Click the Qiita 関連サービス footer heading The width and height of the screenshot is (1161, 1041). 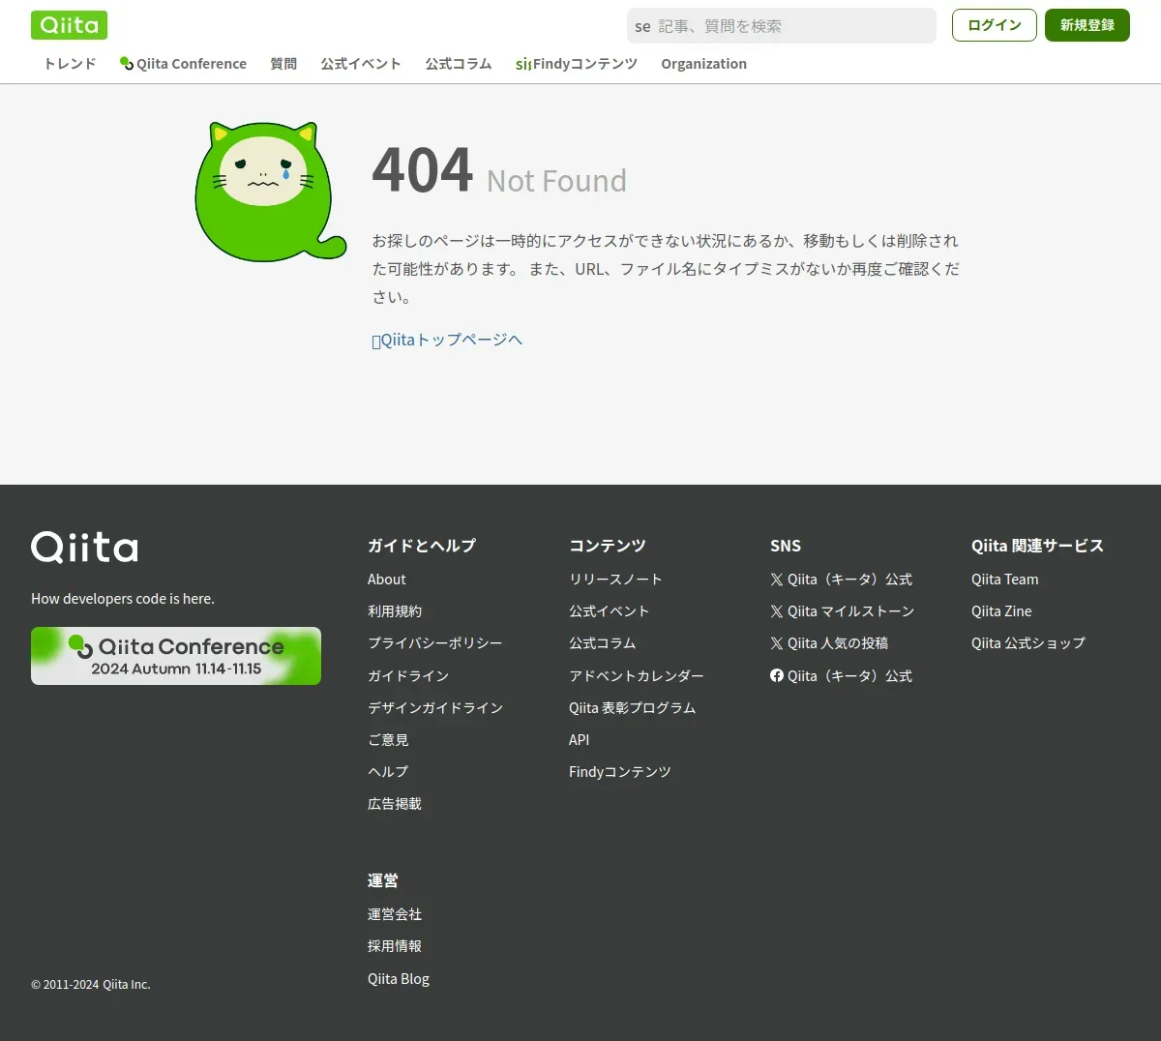pos(1037,546)
